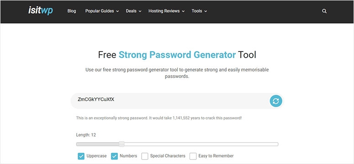
Task: Expand the Hosting Reviews chevron
Action: point(183,11)
